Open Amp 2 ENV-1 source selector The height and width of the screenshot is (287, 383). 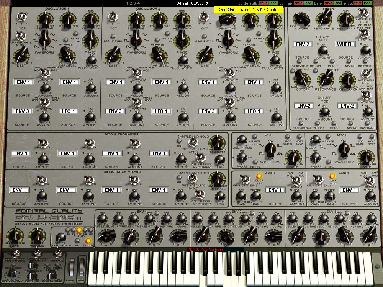tap(349, 190)
